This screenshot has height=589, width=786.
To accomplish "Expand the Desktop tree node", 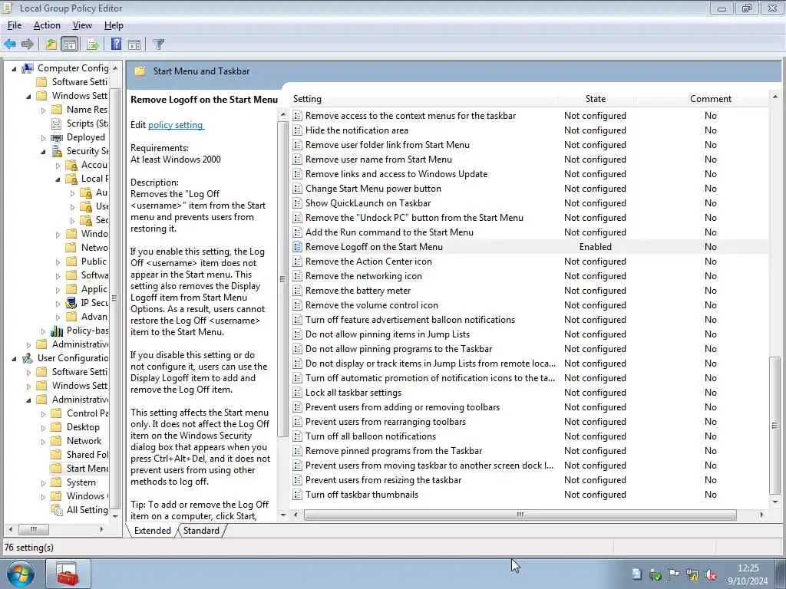I will pos(43,428).
